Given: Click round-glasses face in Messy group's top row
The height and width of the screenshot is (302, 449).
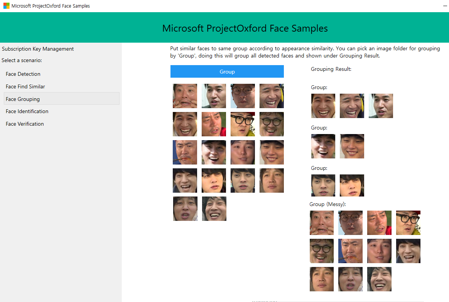Looking at the screenshot, I should (x=350, y=223).
